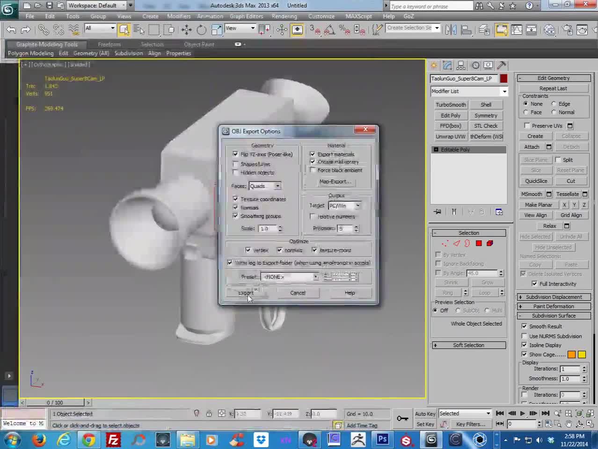Open FileZilla from the taskbar
Screen dimensions: 598x449
click(x=113, y=439)
